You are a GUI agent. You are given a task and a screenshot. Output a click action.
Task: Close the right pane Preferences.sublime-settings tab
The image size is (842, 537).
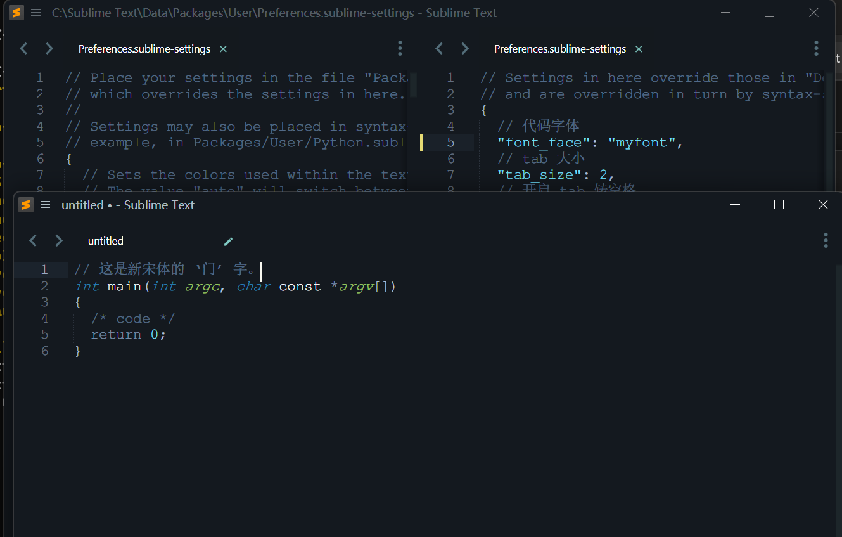click(639, 49)
